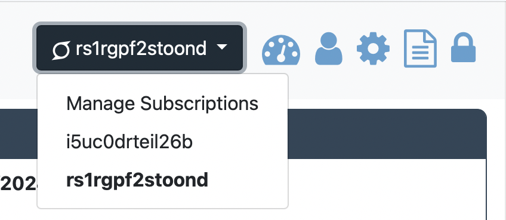Collapse the rs1rgpf2stoond subscription dropdown
Screen dimensions: 506x220
(x=140, y=48)
